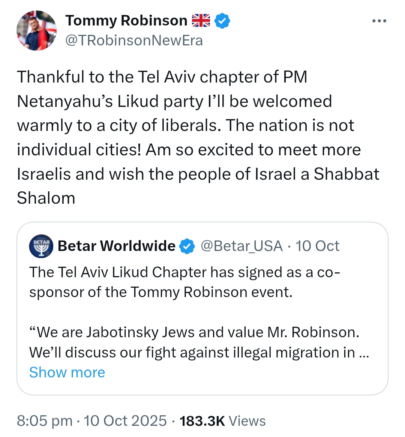The height and width of the screenshot is (437, 405).
Task: Click Betar Worldwide's verified badge
Action: [x=187, y=246]
